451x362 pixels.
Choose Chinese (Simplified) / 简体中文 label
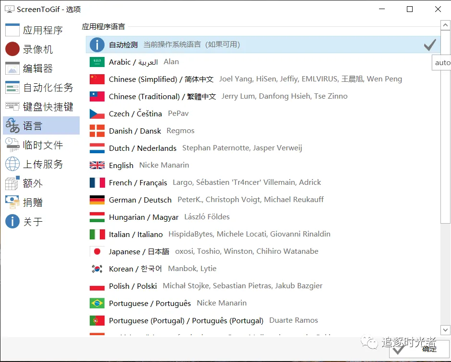[161, 79]
